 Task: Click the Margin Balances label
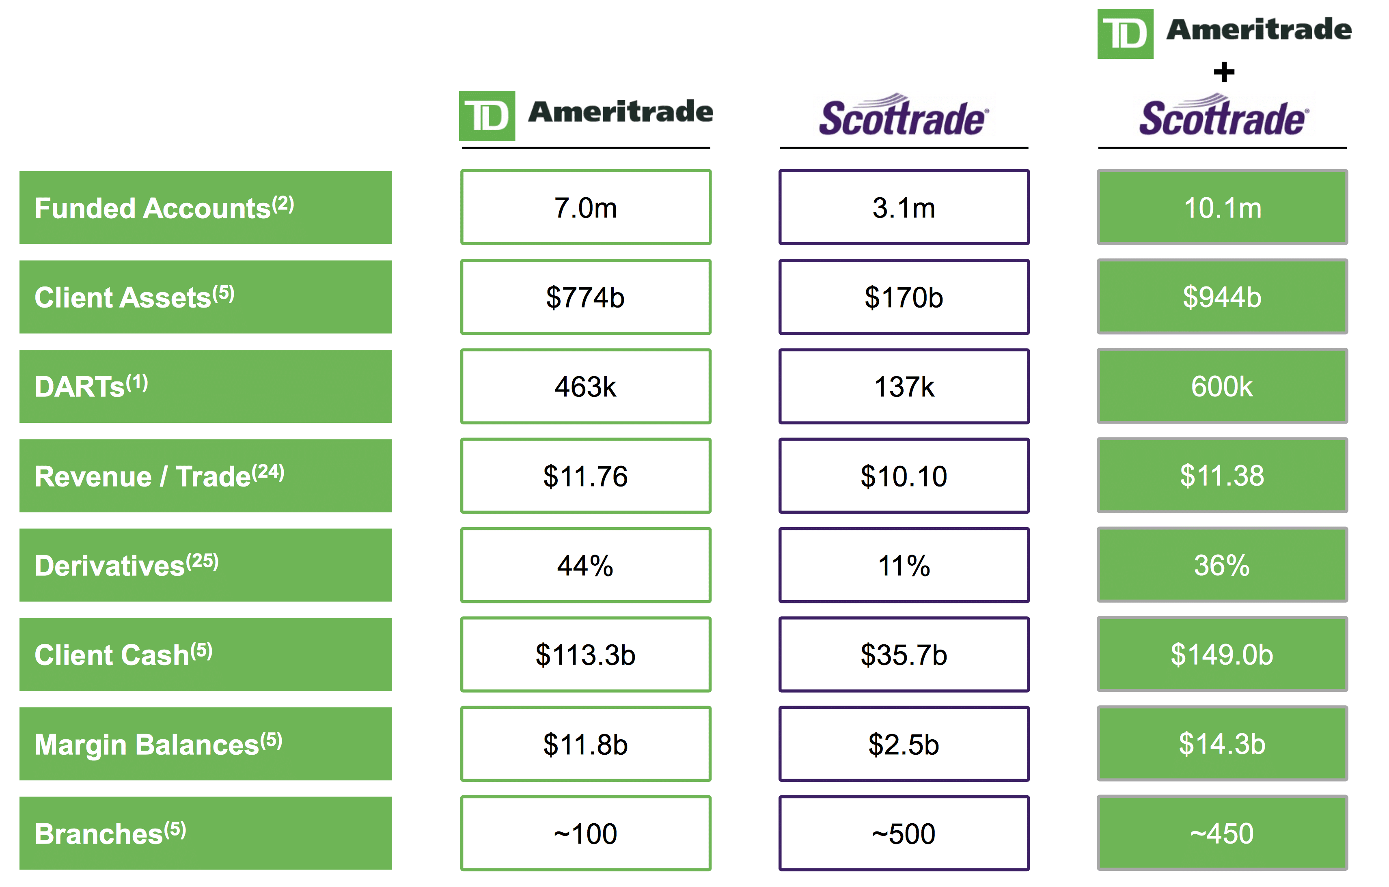205,744
